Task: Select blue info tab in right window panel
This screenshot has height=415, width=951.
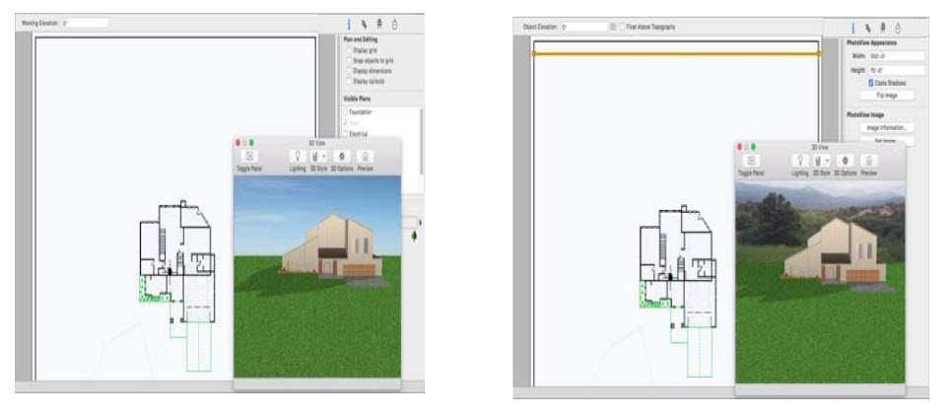Action: coord(852,28)
